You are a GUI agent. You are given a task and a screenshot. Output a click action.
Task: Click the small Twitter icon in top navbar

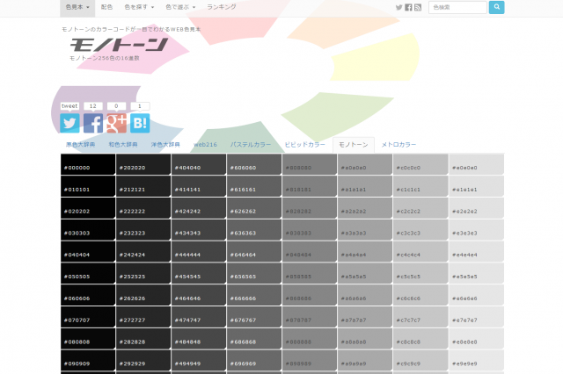(x=399, y=7)
